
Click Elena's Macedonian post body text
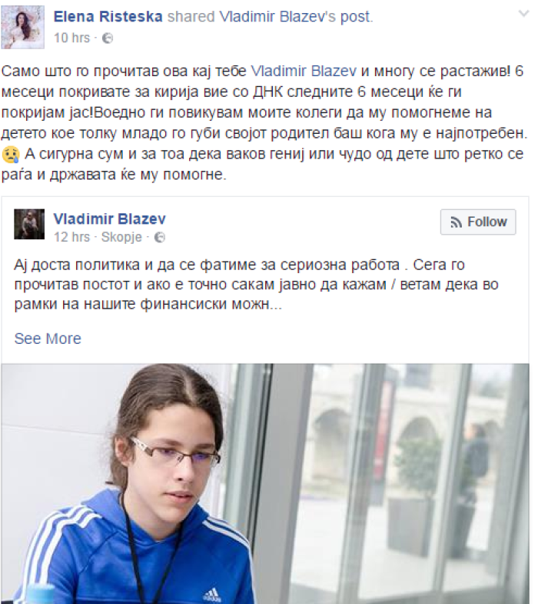tap(264, 123)
